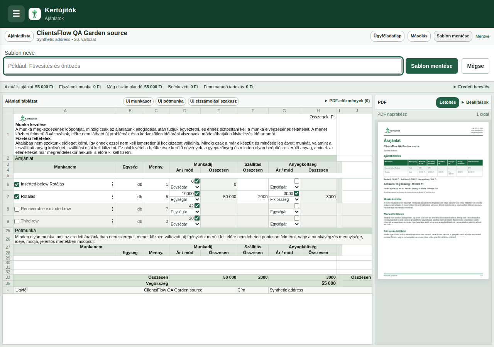The image size is (494, 347).
Task: Open row options for Inserted below Rotálás
Action: pos(112,184)
